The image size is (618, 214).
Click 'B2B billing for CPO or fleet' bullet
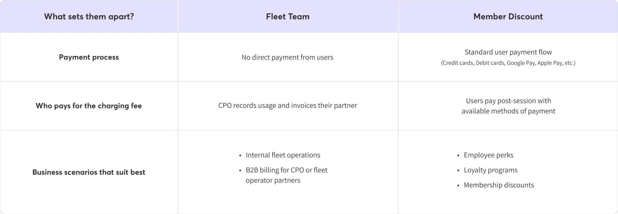point(286,170)
